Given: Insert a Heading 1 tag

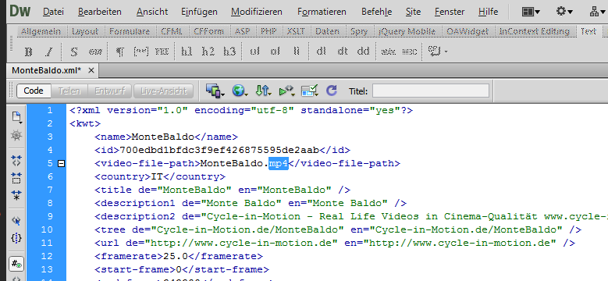Looking at the screenshot, I should pyautogui.click(x=187, y=52).
